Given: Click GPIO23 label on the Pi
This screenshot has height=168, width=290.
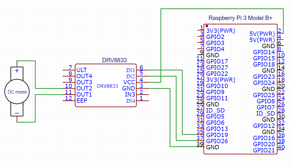Looking at the screenshot, I should pos(264,77).
